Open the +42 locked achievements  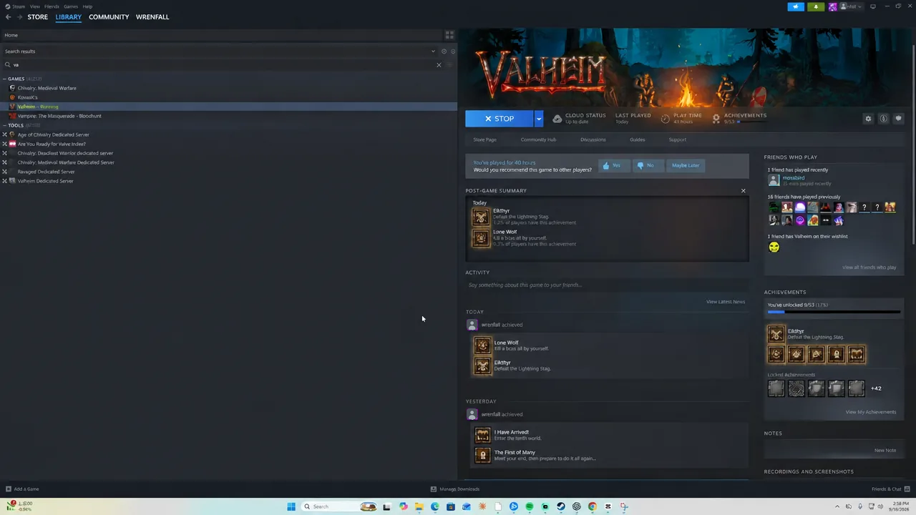pyautogui.click(x=876, y=388)
